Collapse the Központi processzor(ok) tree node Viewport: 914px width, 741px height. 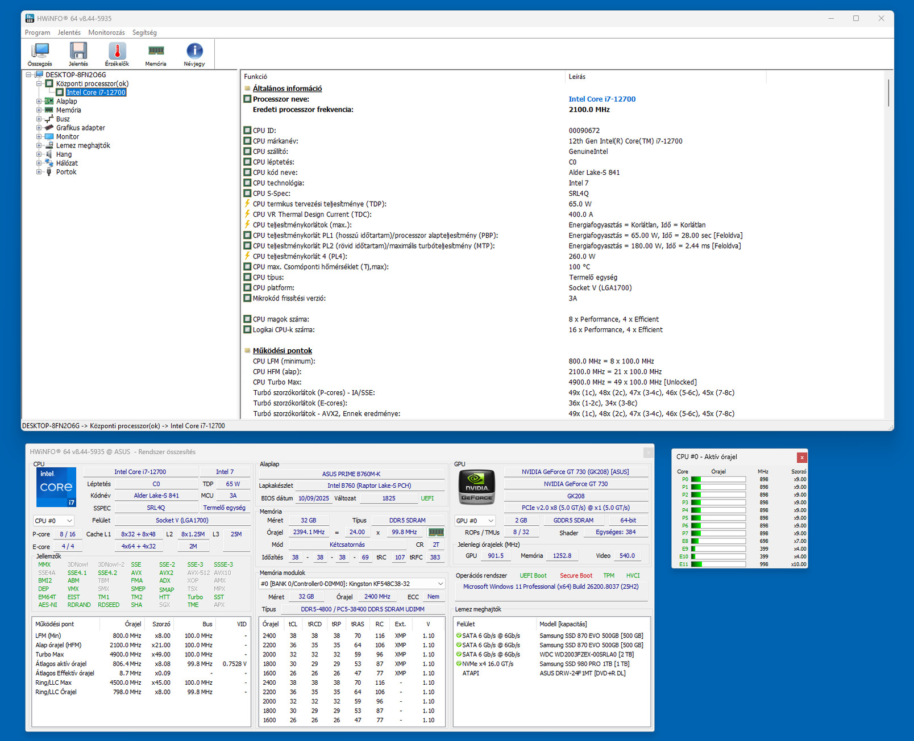39,83
